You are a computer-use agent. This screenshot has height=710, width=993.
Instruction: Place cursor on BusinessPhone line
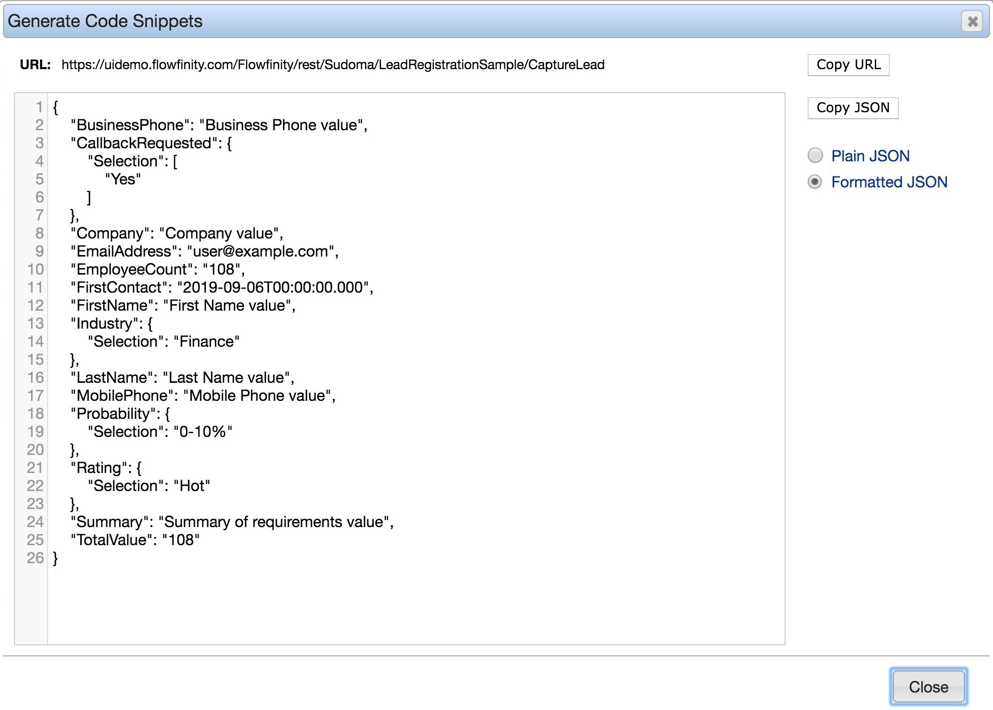(219, 125)
